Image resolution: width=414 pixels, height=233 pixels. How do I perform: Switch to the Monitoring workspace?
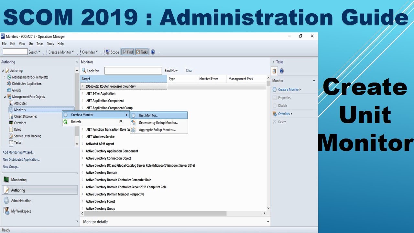coord(40,180)
